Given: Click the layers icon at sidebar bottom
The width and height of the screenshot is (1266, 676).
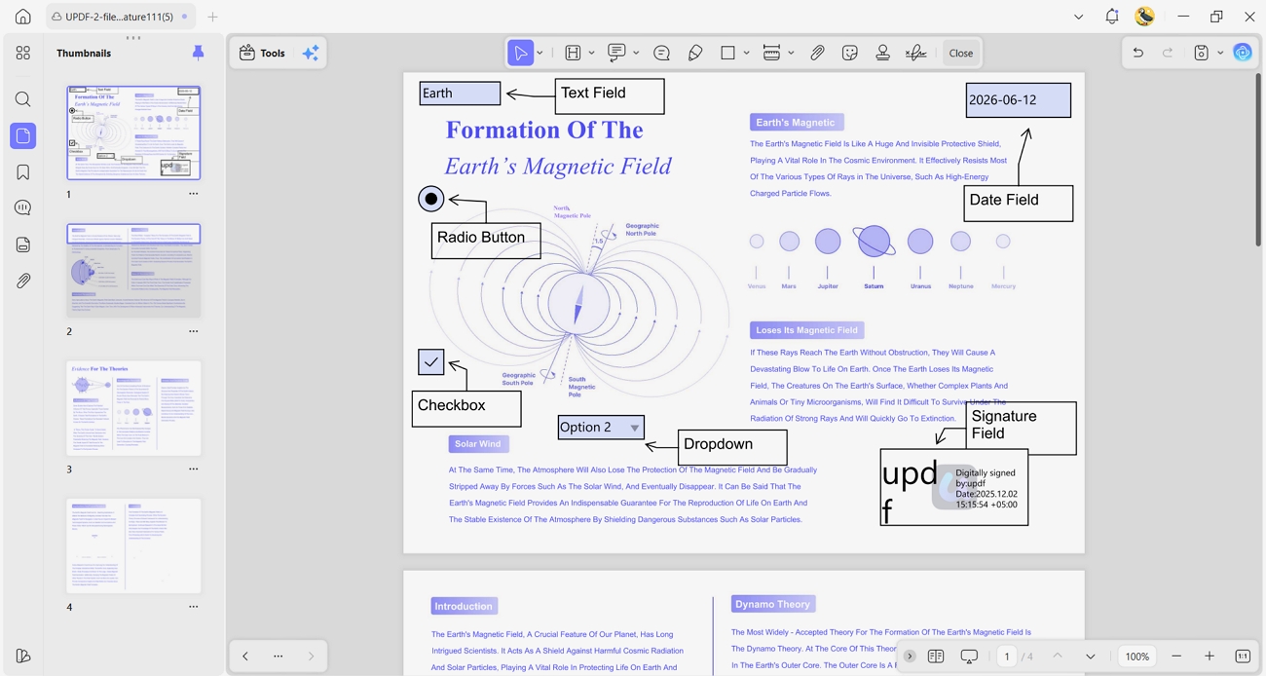Looking at the screenshot, I should (x=23, y=657).
